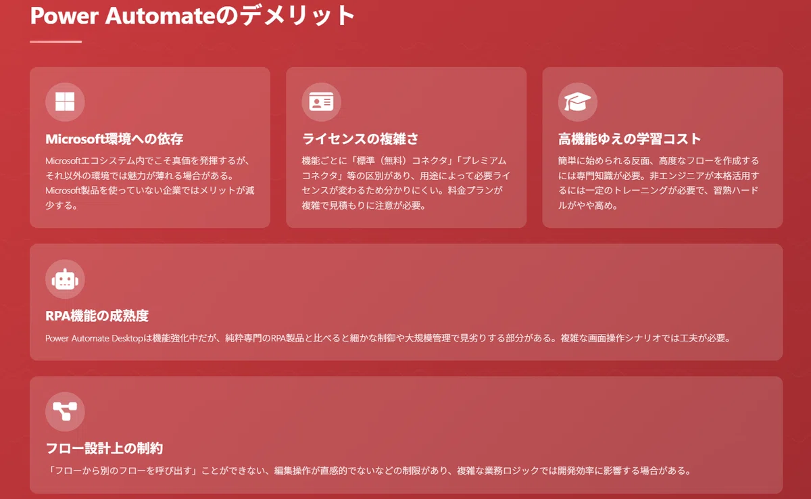This screenshot has width=811, height=499.
Task: Click the heading 'Microsoft環境への依存'
Action: [114, 139]
